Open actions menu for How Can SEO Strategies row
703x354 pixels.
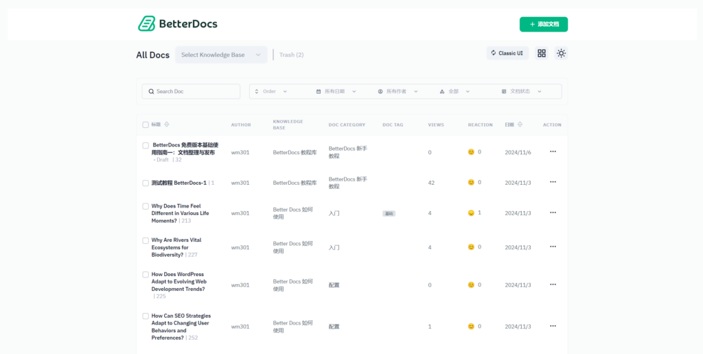[553, 326]
